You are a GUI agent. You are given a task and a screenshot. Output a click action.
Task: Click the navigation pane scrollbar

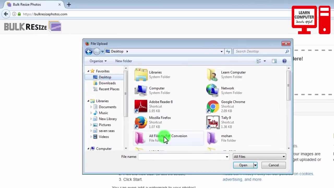(x=126, y=93)
